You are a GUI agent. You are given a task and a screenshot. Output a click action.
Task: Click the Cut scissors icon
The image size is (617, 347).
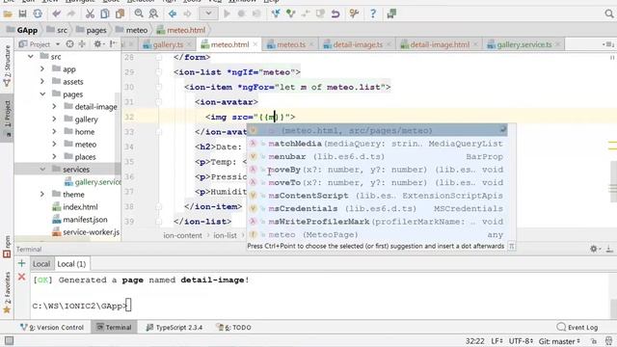click(90, 14)
